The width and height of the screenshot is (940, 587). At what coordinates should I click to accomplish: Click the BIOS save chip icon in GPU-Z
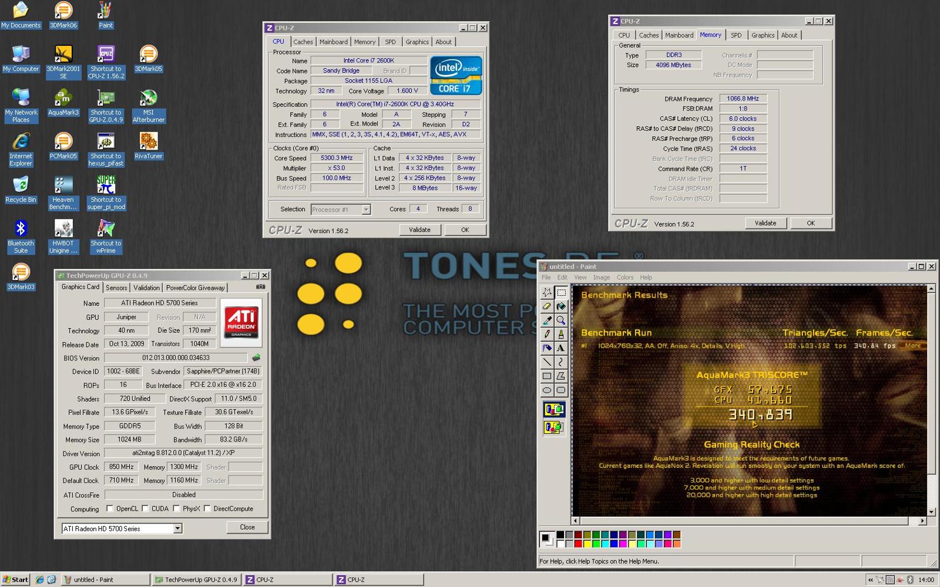pyautogui.click(x=256, y=357)
